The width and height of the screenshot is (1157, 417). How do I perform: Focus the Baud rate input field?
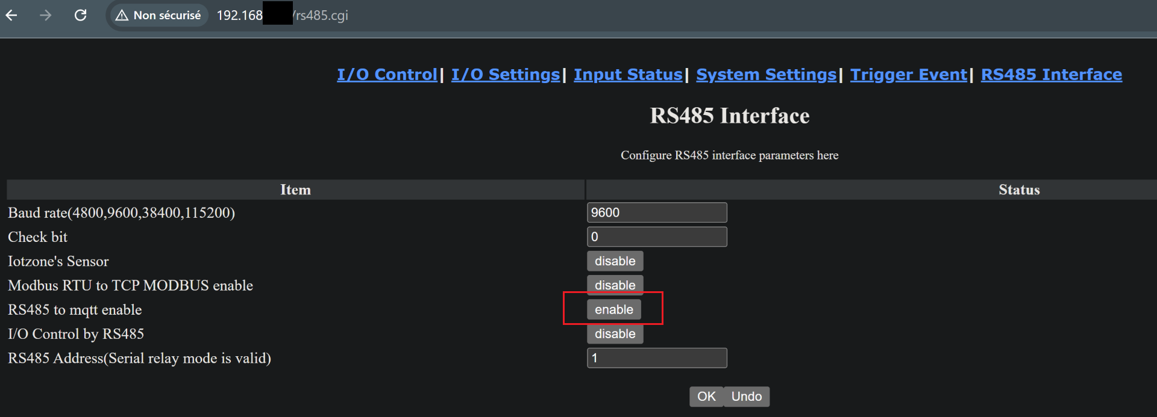coord(657,212)
